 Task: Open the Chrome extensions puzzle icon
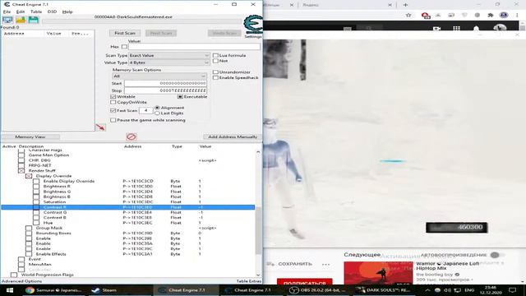click(x=491, y=15)
